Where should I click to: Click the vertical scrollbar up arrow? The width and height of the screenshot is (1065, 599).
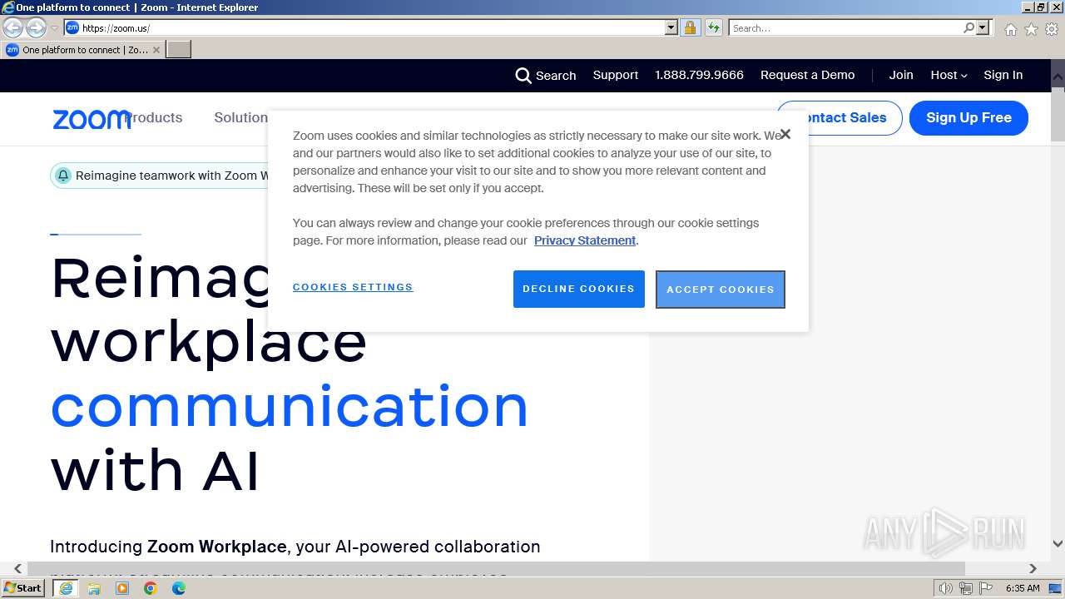(1058, 75)
